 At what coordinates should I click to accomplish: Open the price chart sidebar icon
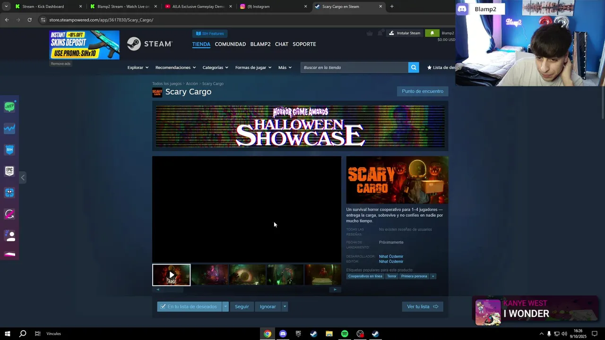(9, 128)
